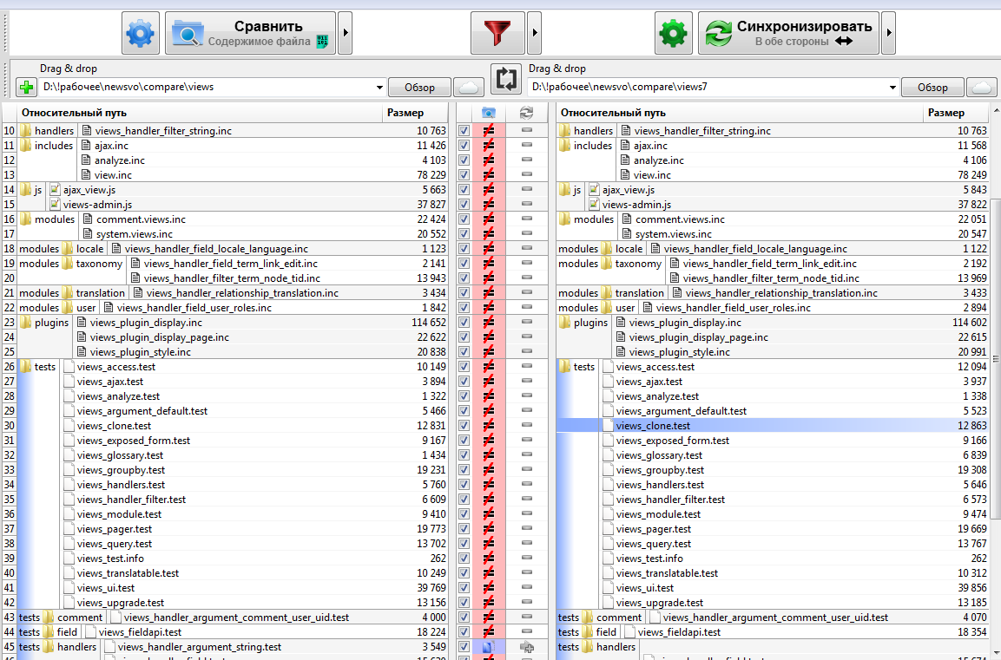Click sync action dash for view.inc row
Image resolution: width=1001 pixels, height=660 pixels.
coord(527,174)
